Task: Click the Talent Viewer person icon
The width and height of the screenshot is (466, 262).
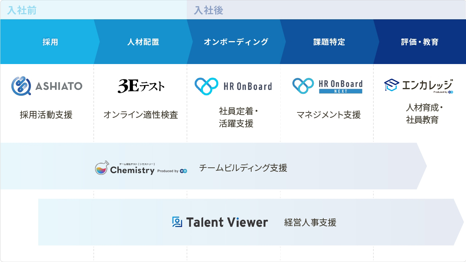Action: coord(177,222)
